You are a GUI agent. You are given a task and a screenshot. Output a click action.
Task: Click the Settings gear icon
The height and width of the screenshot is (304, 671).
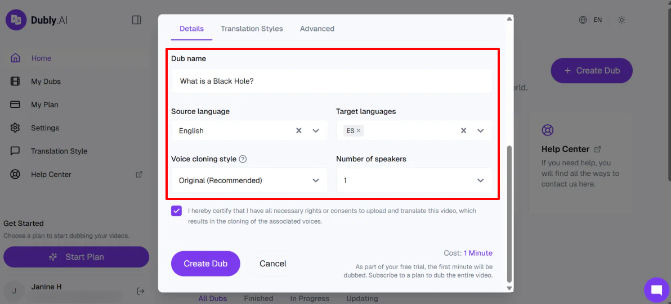(15, 128)
